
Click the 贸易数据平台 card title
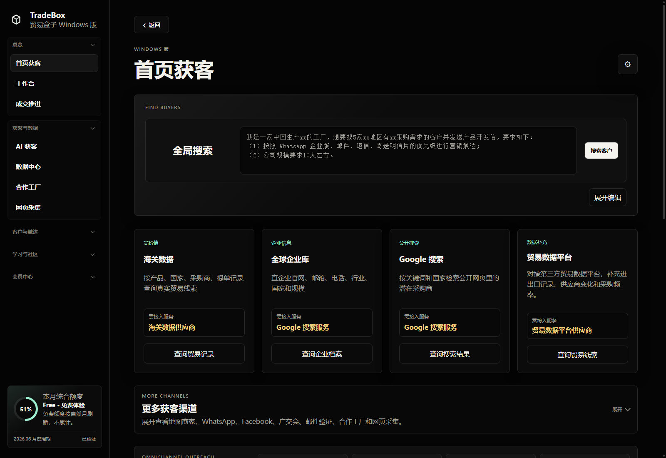pyautogui.click(x=549, y=257)
